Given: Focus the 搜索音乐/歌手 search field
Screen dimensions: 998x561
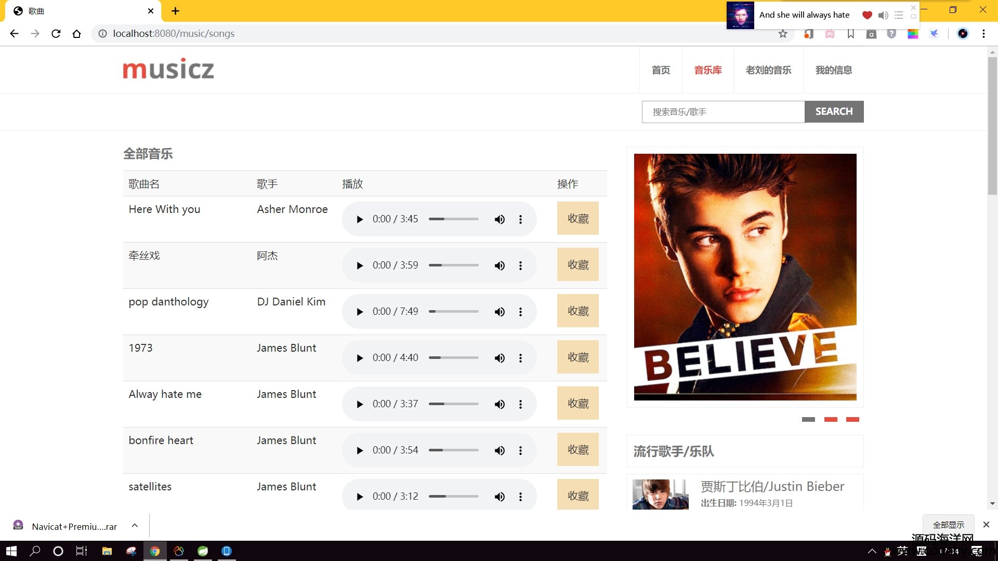Looking at the screenshot, I should click(x=723, y=112).
